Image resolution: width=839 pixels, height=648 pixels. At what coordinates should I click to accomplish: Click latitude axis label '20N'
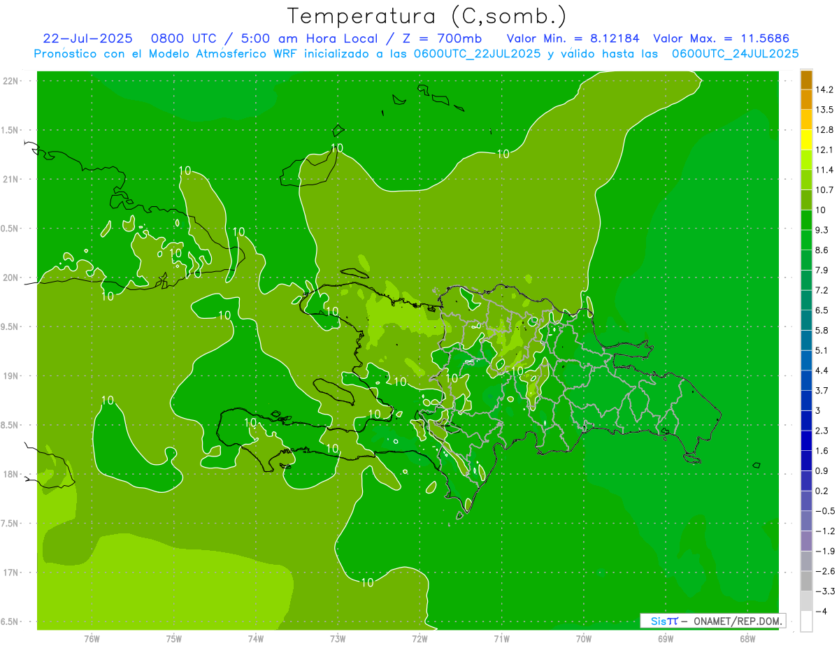(x=10, y=278)
